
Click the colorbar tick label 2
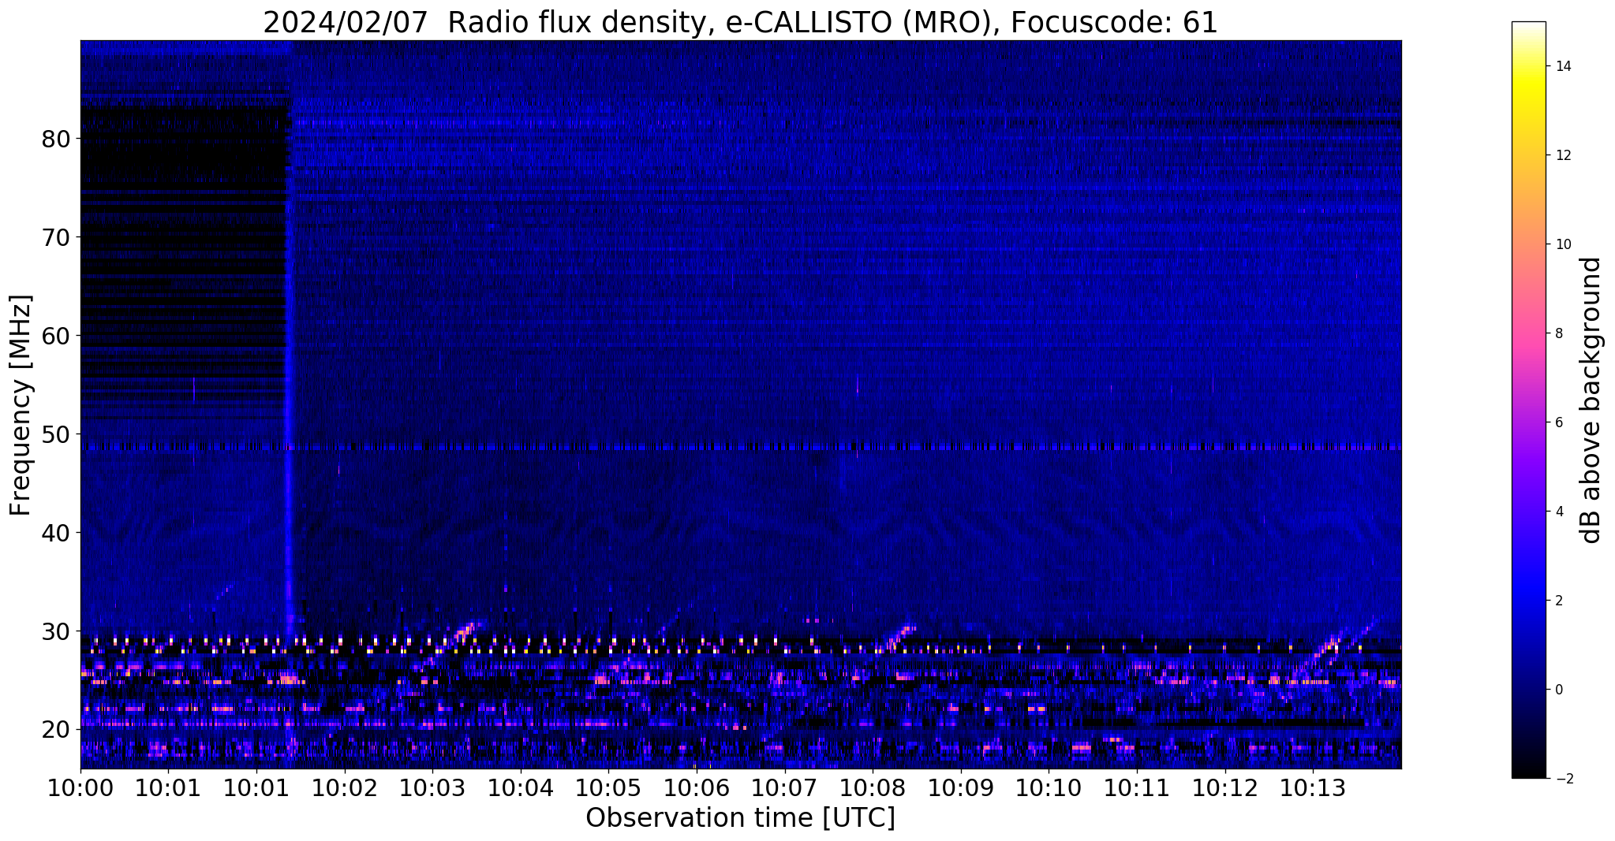(1559, 601)
